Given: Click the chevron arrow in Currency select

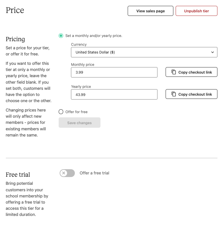Looking at the screenshot, I should pos(213,52).
